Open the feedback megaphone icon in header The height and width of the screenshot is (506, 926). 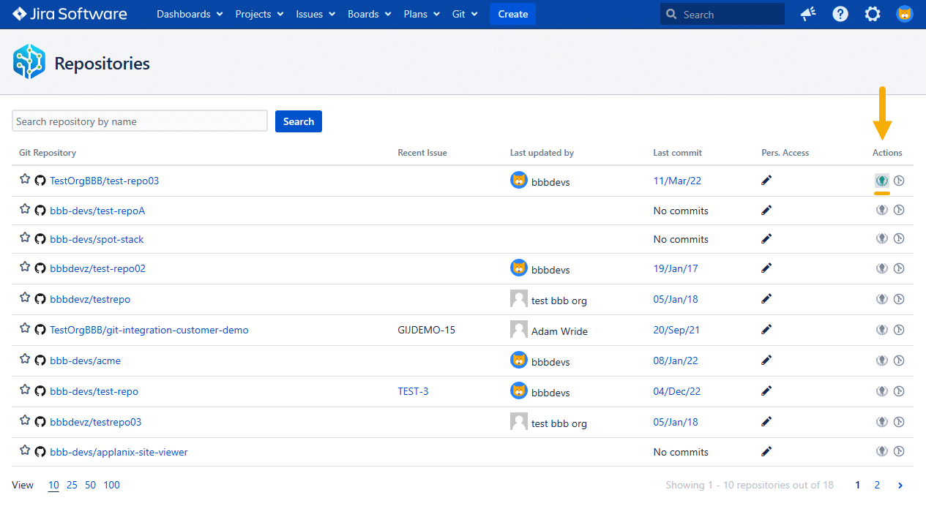[x=808, y=14]
